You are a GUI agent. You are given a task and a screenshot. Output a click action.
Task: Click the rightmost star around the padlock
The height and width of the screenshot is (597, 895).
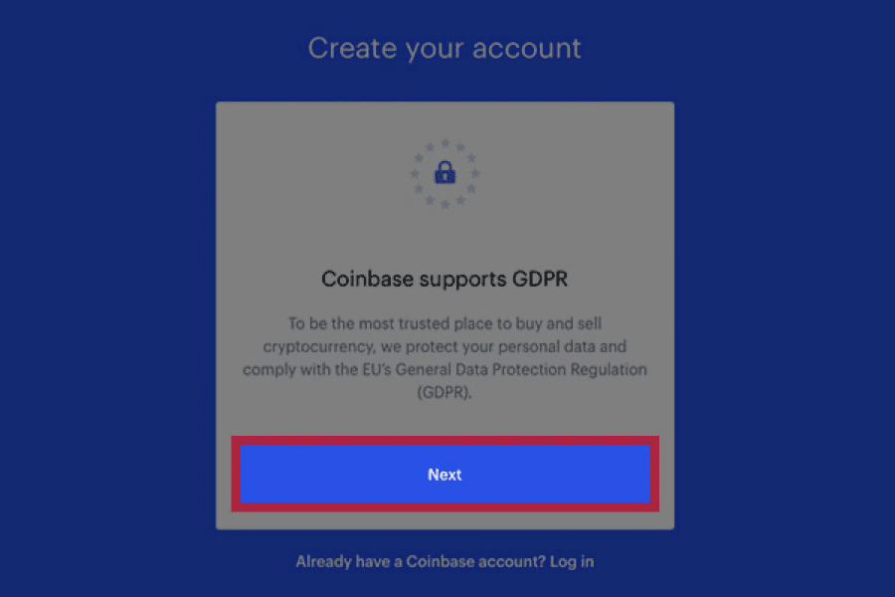(x=475, y=173)
